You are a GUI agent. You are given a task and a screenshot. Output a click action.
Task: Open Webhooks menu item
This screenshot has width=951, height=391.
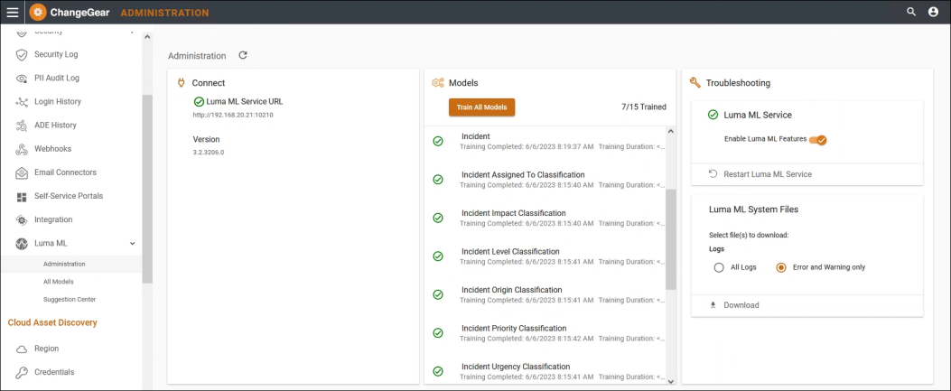click(52, 149)
